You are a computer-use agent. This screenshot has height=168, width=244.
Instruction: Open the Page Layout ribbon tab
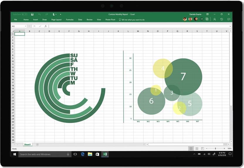[x=56, y=20]
